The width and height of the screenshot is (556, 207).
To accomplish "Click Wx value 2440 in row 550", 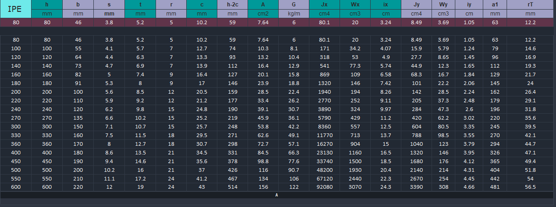I will [355, 178].
